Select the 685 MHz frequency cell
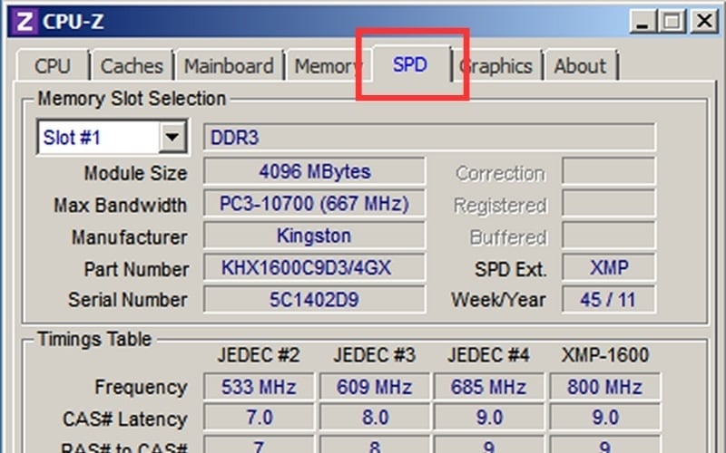Image resolution: width=726 pixels, height=453 pixels. (489, 387)
